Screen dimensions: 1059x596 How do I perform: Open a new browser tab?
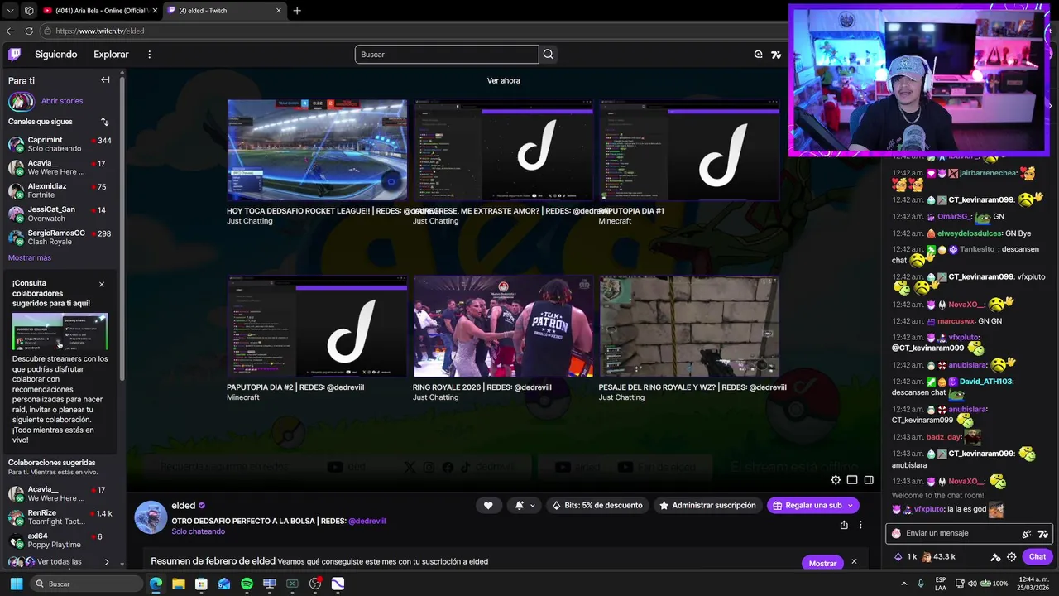pyautogui.click(x=297, y=11)
